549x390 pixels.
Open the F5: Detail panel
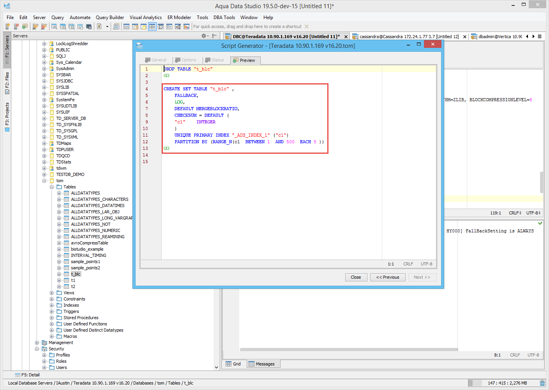27,375
